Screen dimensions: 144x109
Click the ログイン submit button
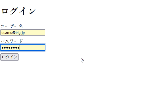tap(9, 57)
